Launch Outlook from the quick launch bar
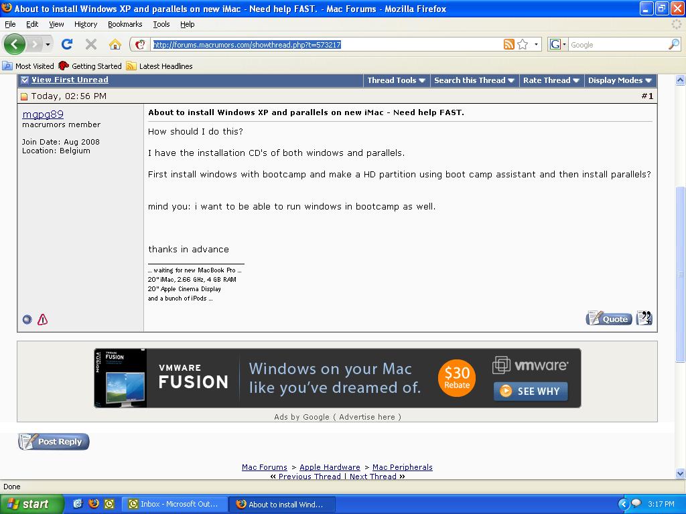686x514 pixels. click(109, 504)
